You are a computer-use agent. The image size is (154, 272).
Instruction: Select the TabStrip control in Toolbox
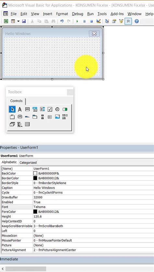pyautogui.click(x=27, y=117)
